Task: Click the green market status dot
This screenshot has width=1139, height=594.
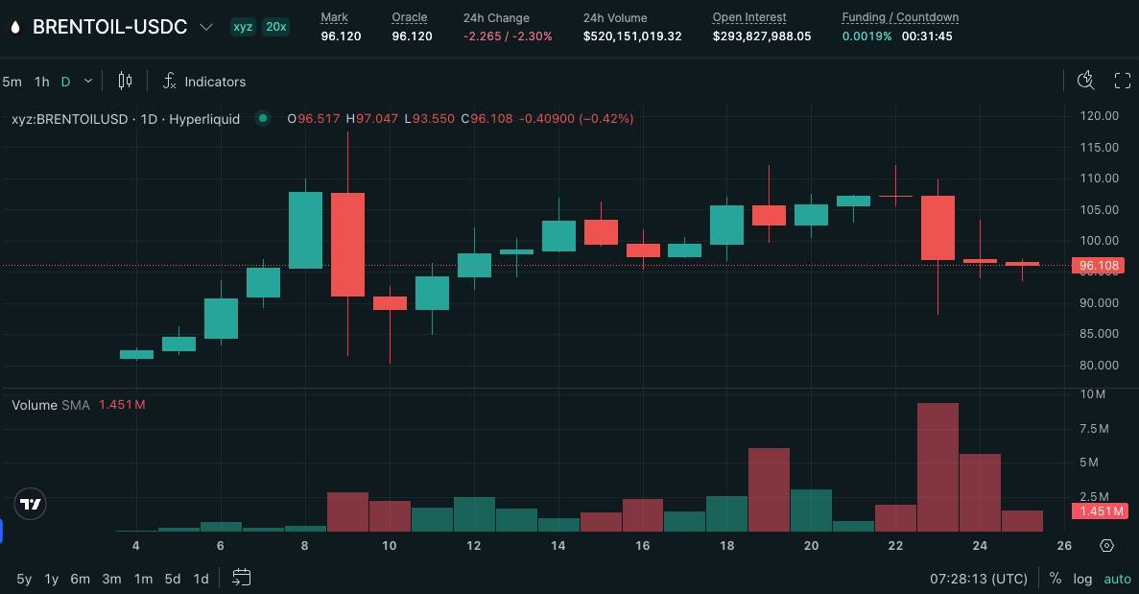Action: pyautogui.click(x=262, y=119)
